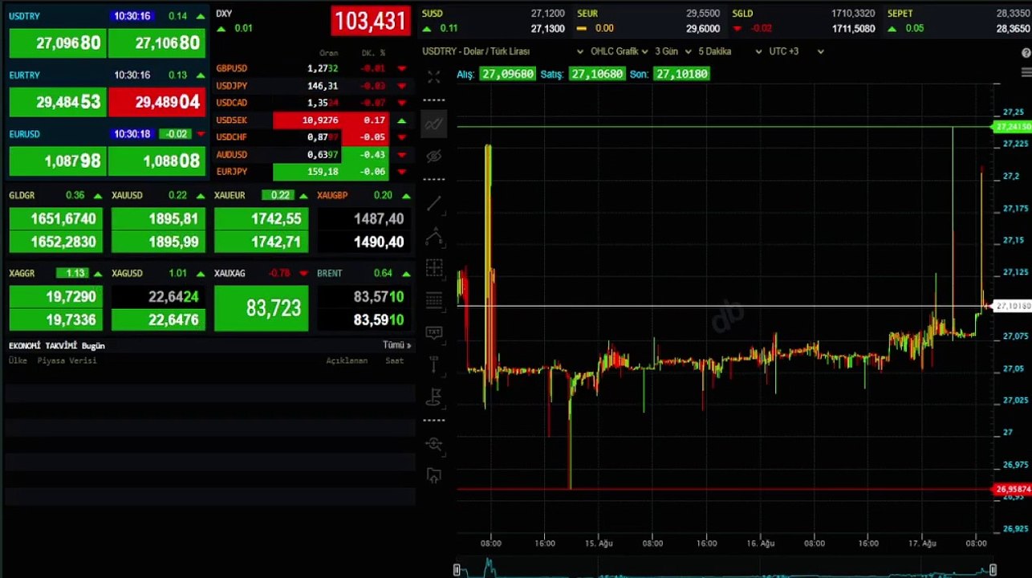Select the EURJPY row
1032x578 pixels.
[311, 172]
